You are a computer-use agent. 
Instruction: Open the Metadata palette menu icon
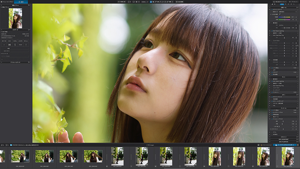[x=29, y=30]
